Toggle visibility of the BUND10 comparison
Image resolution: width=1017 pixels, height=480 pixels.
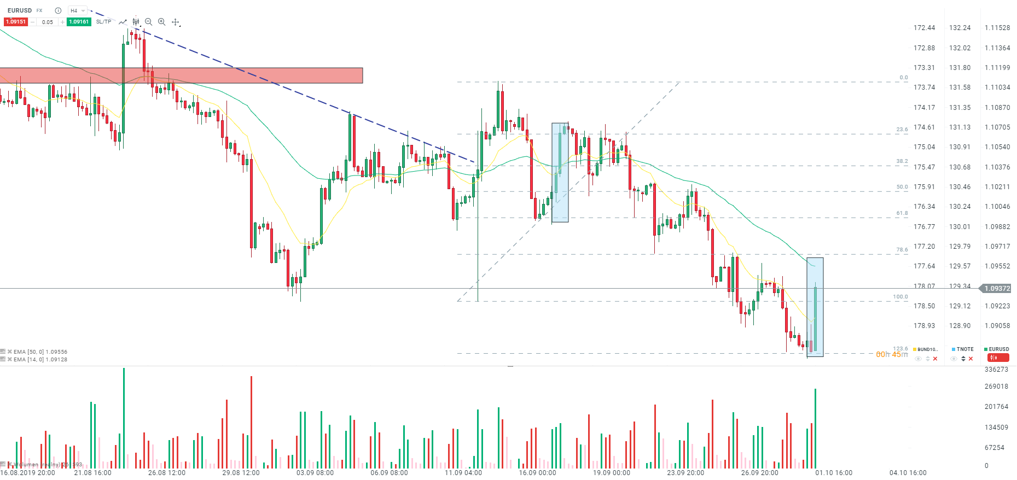918,359
